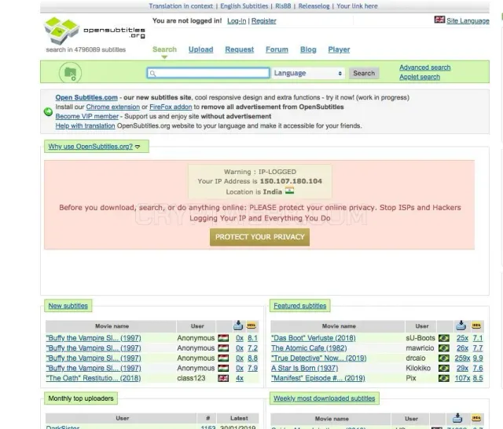Open Weekly most downloaded subtitles link
503x429 pixels.
coord(325,398)
